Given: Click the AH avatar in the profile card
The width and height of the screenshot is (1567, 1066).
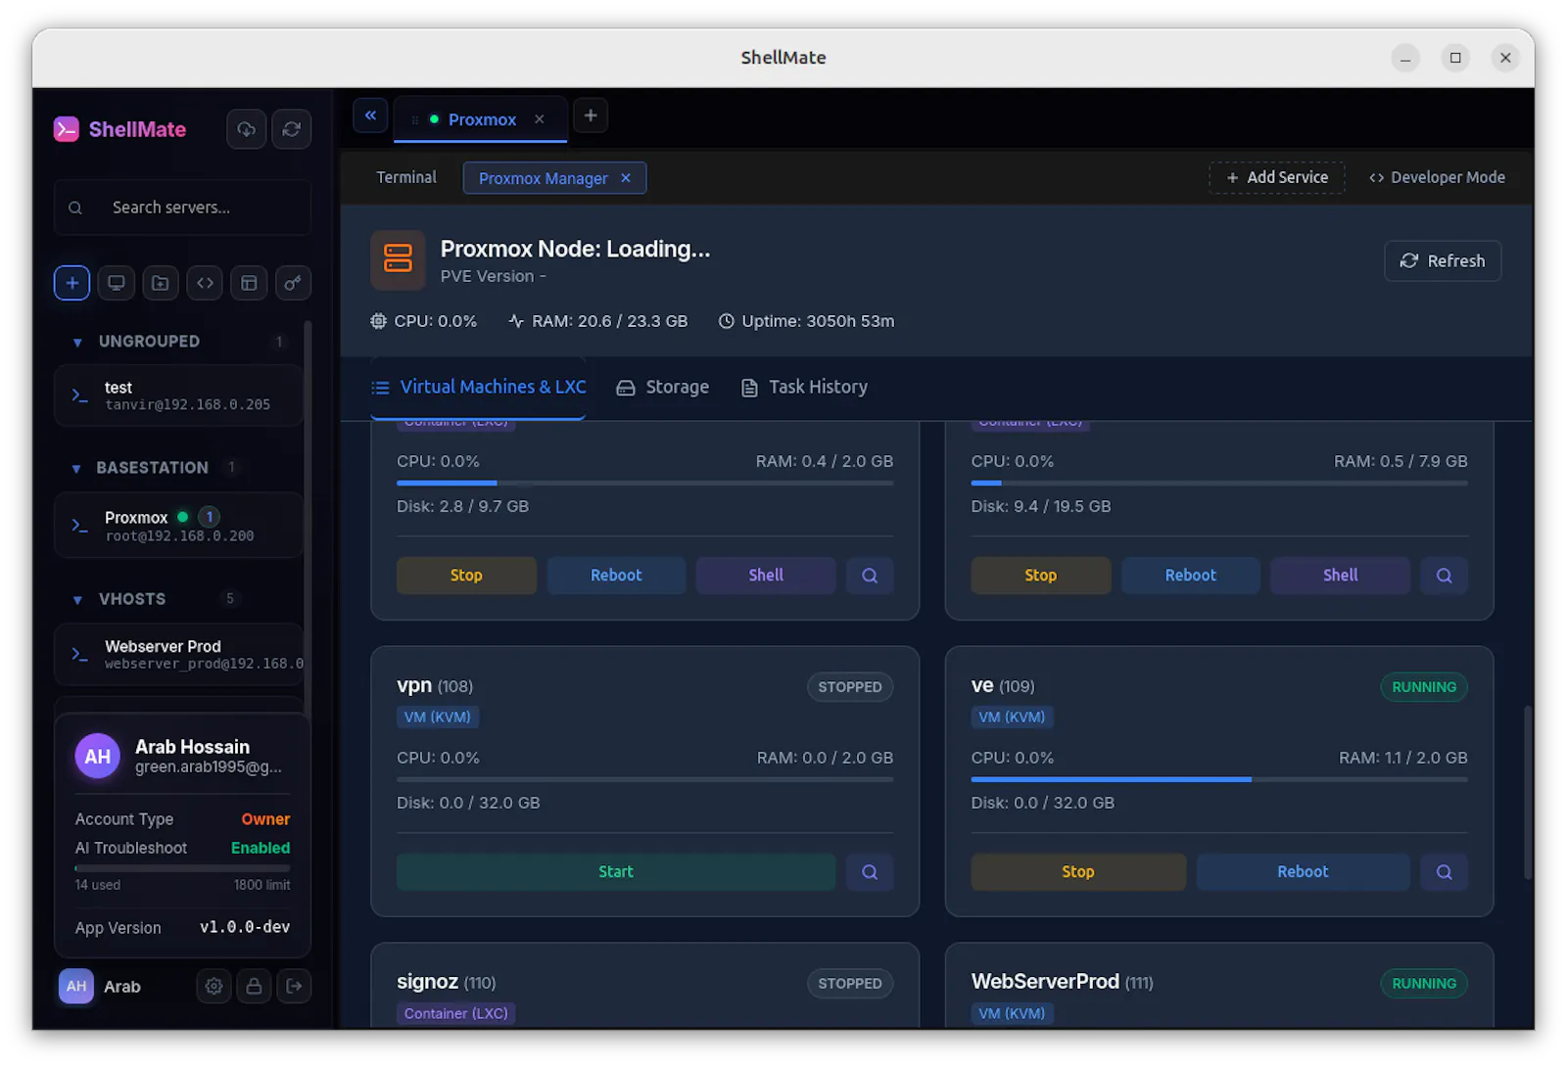Looking at the screenshot, I should (98, 756).
